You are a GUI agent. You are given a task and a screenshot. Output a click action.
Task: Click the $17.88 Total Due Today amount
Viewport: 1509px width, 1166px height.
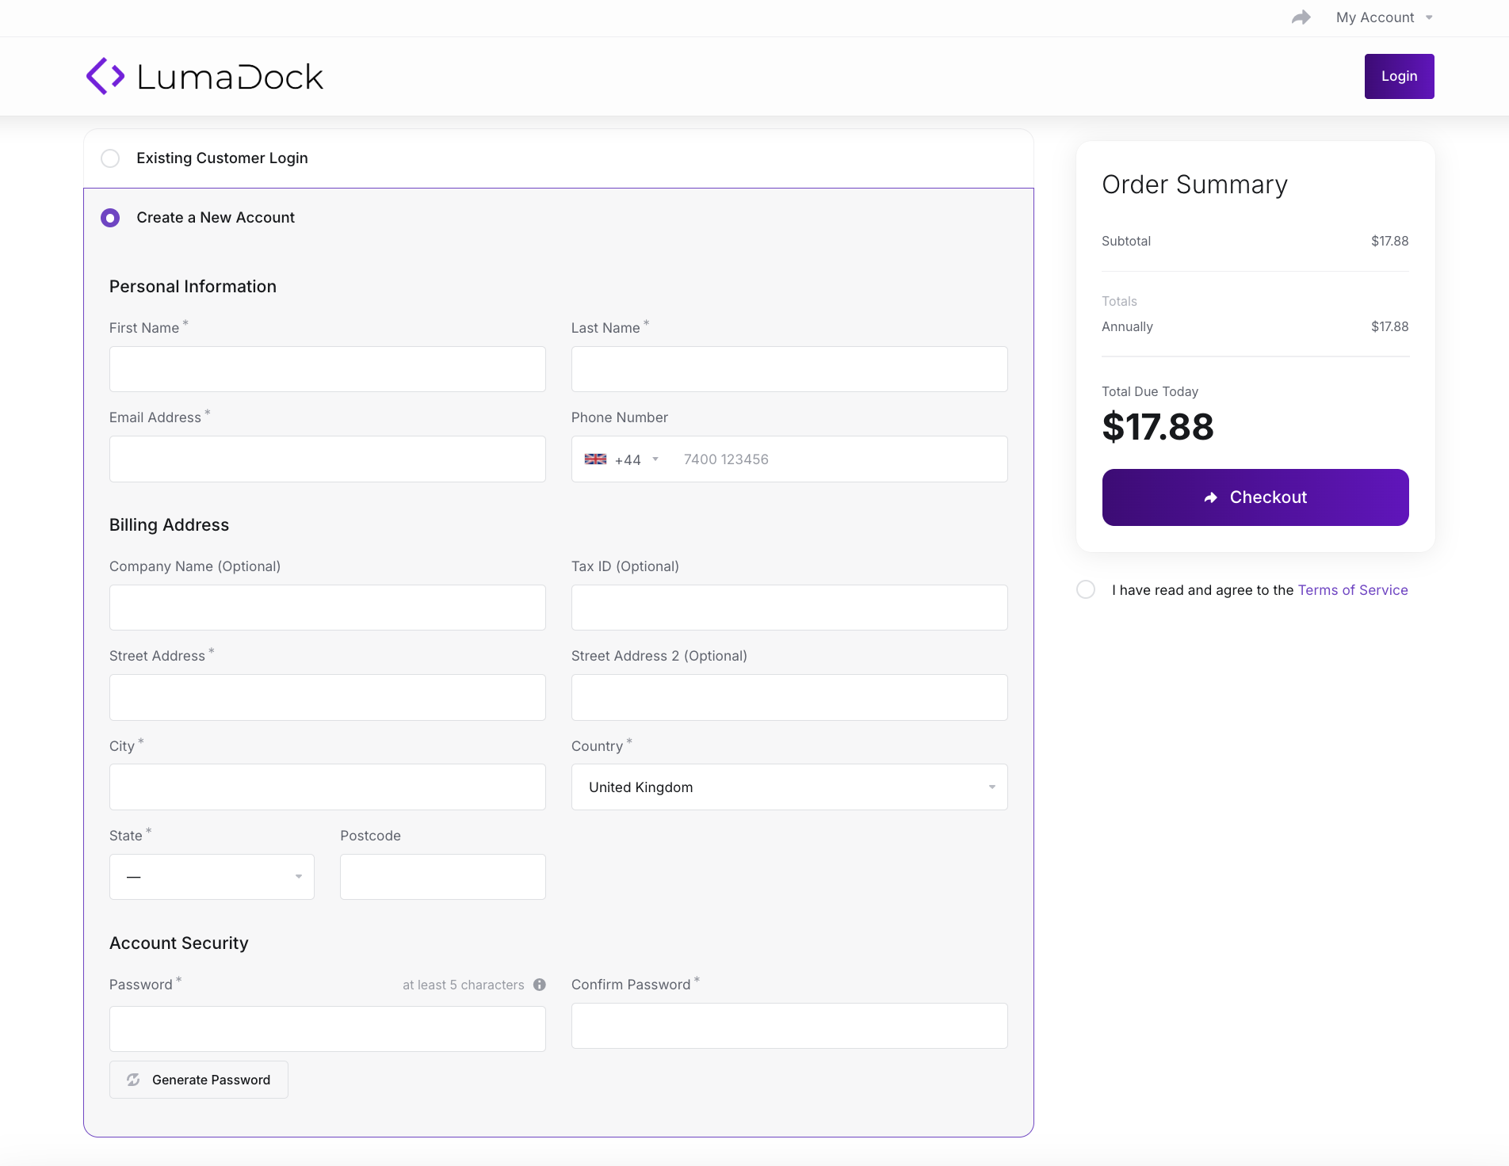tap(1158, 427)
